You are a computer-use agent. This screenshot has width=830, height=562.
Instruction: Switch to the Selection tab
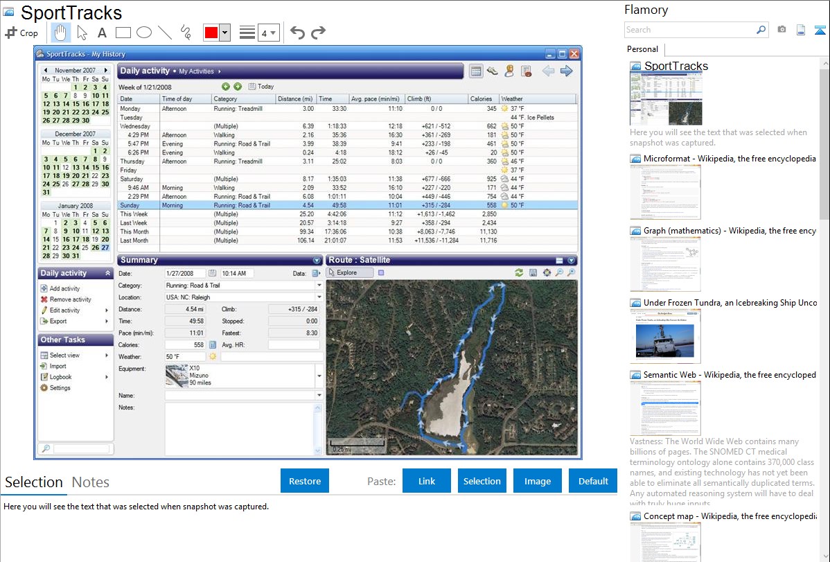pos(34,482)
